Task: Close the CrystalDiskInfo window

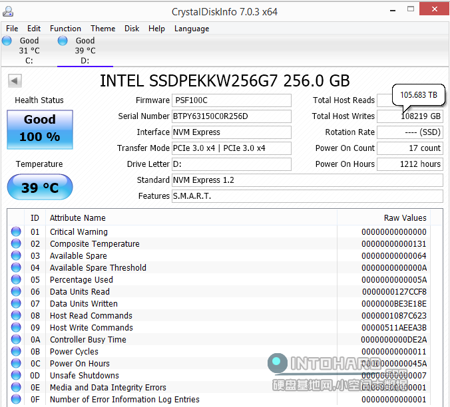Action: click(434, 9)
